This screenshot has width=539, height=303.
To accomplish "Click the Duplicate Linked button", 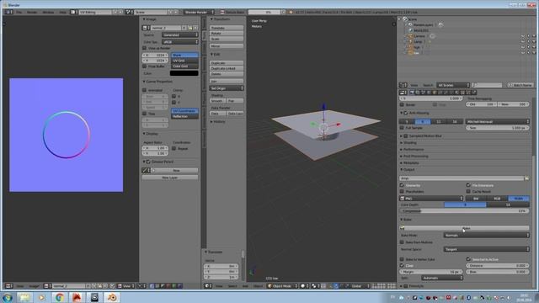I will (x=227, y=68).
